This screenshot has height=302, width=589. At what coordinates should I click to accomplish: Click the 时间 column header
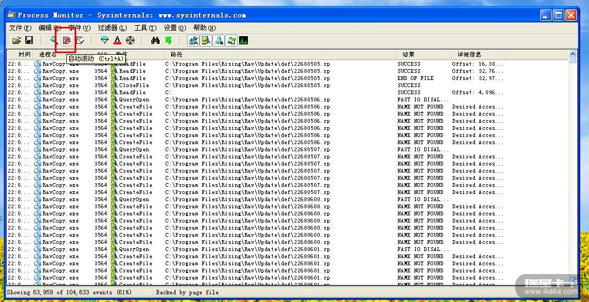point(20,54)
